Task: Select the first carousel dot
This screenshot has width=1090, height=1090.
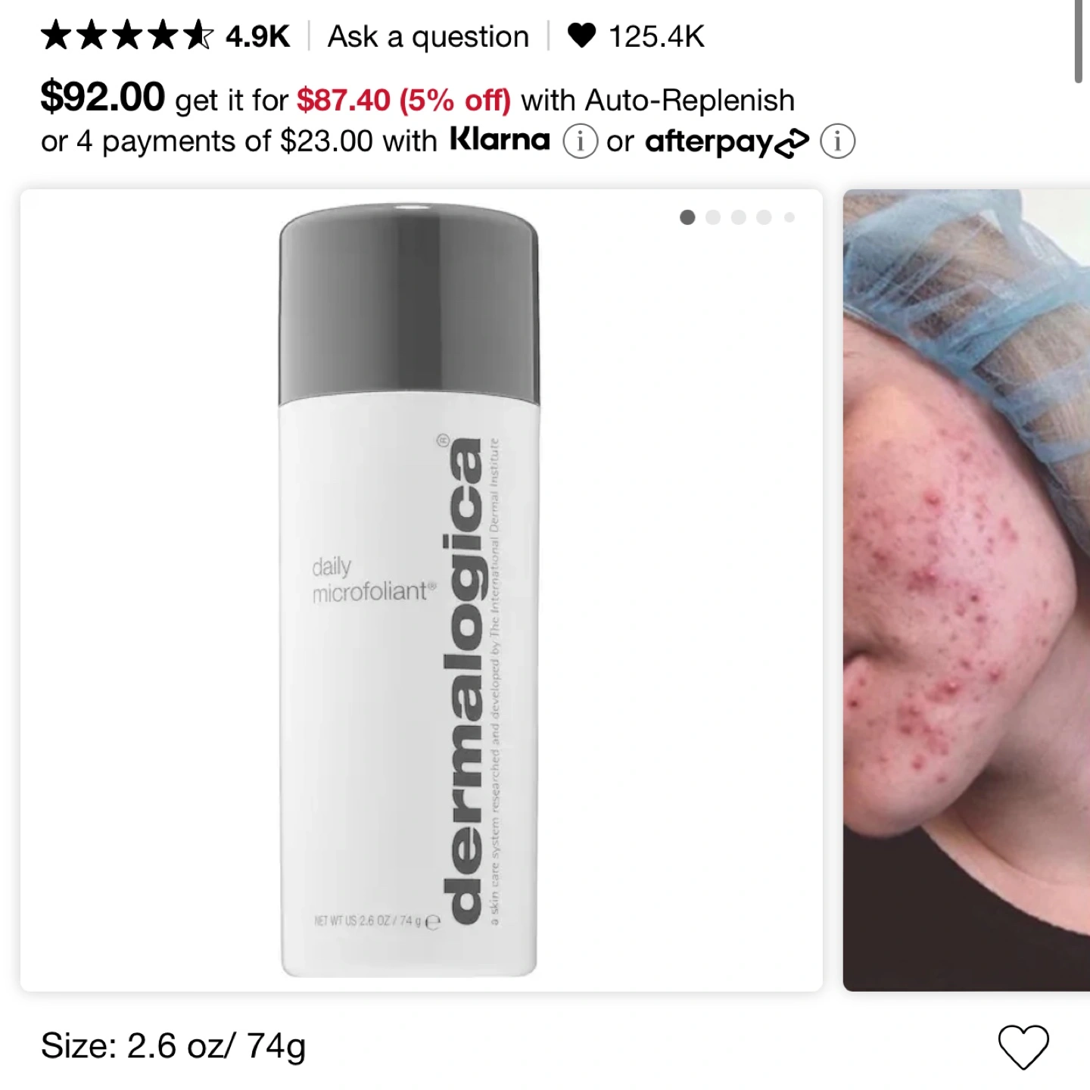Action: (687, 217)
